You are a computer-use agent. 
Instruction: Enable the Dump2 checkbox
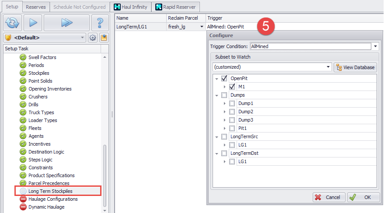point(232,112)
